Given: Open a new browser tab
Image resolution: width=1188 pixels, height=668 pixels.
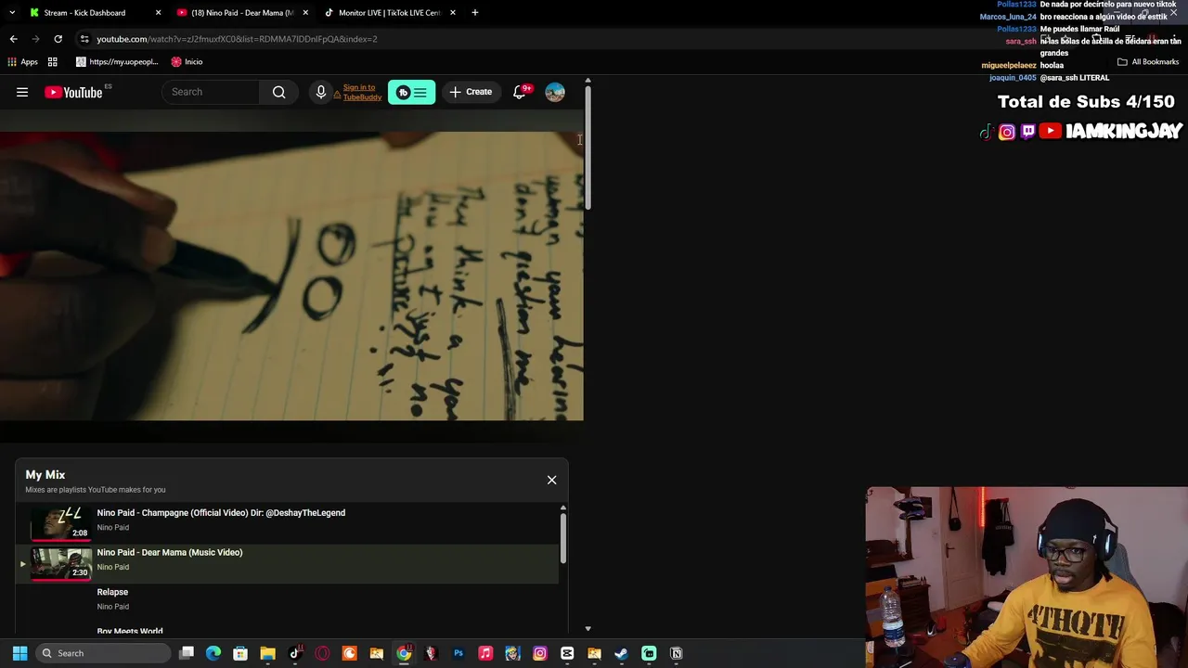Looking at the screenshot, I should tap(475, 13).
